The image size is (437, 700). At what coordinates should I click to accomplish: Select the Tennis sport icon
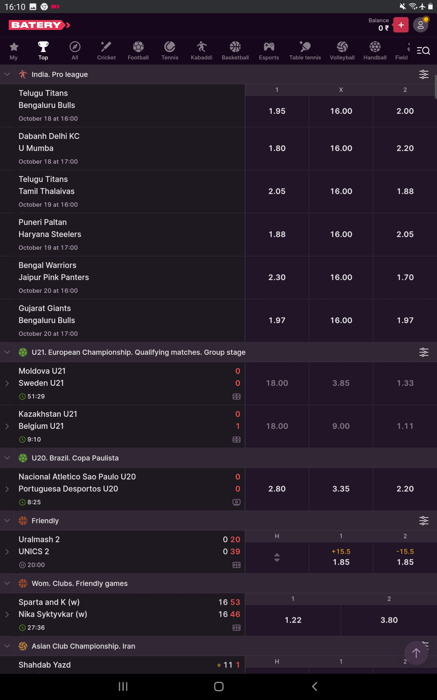[x=170, y=50]
